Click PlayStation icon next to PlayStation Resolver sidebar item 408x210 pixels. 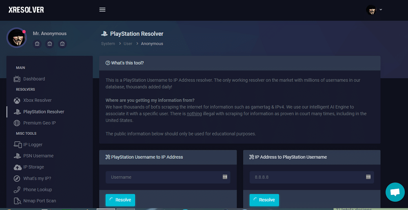click(17, 112)
